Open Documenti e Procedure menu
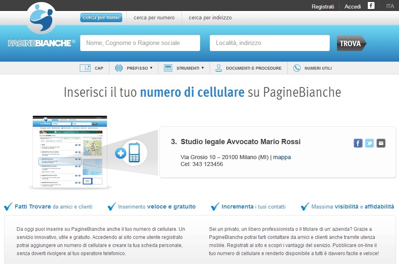Screen dimensions: 399x264 click(x=254, y=68)
